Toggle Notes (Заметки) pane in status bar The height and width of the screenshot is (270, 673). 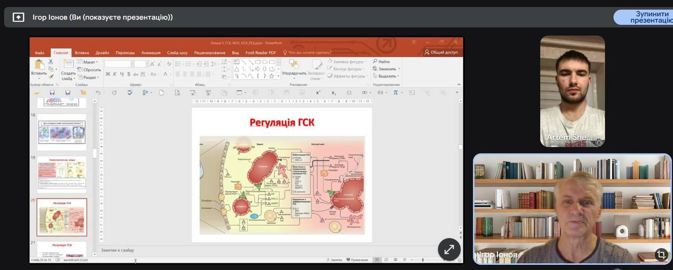[x=334, y=260]
